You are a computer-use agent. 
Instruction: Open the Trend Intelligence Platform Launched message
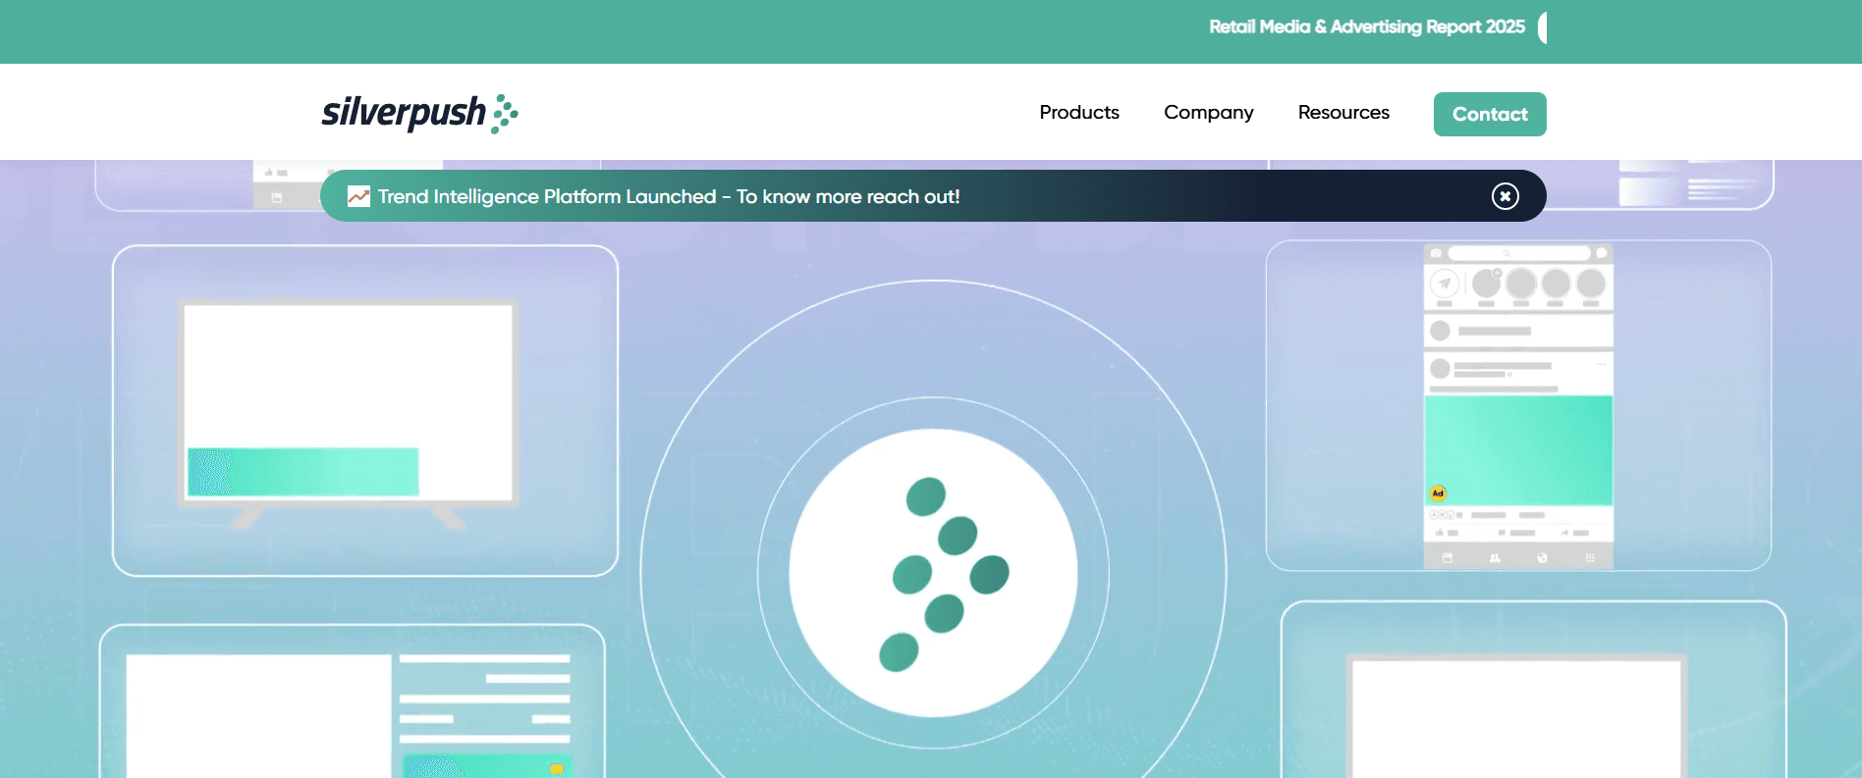[668, 196]
